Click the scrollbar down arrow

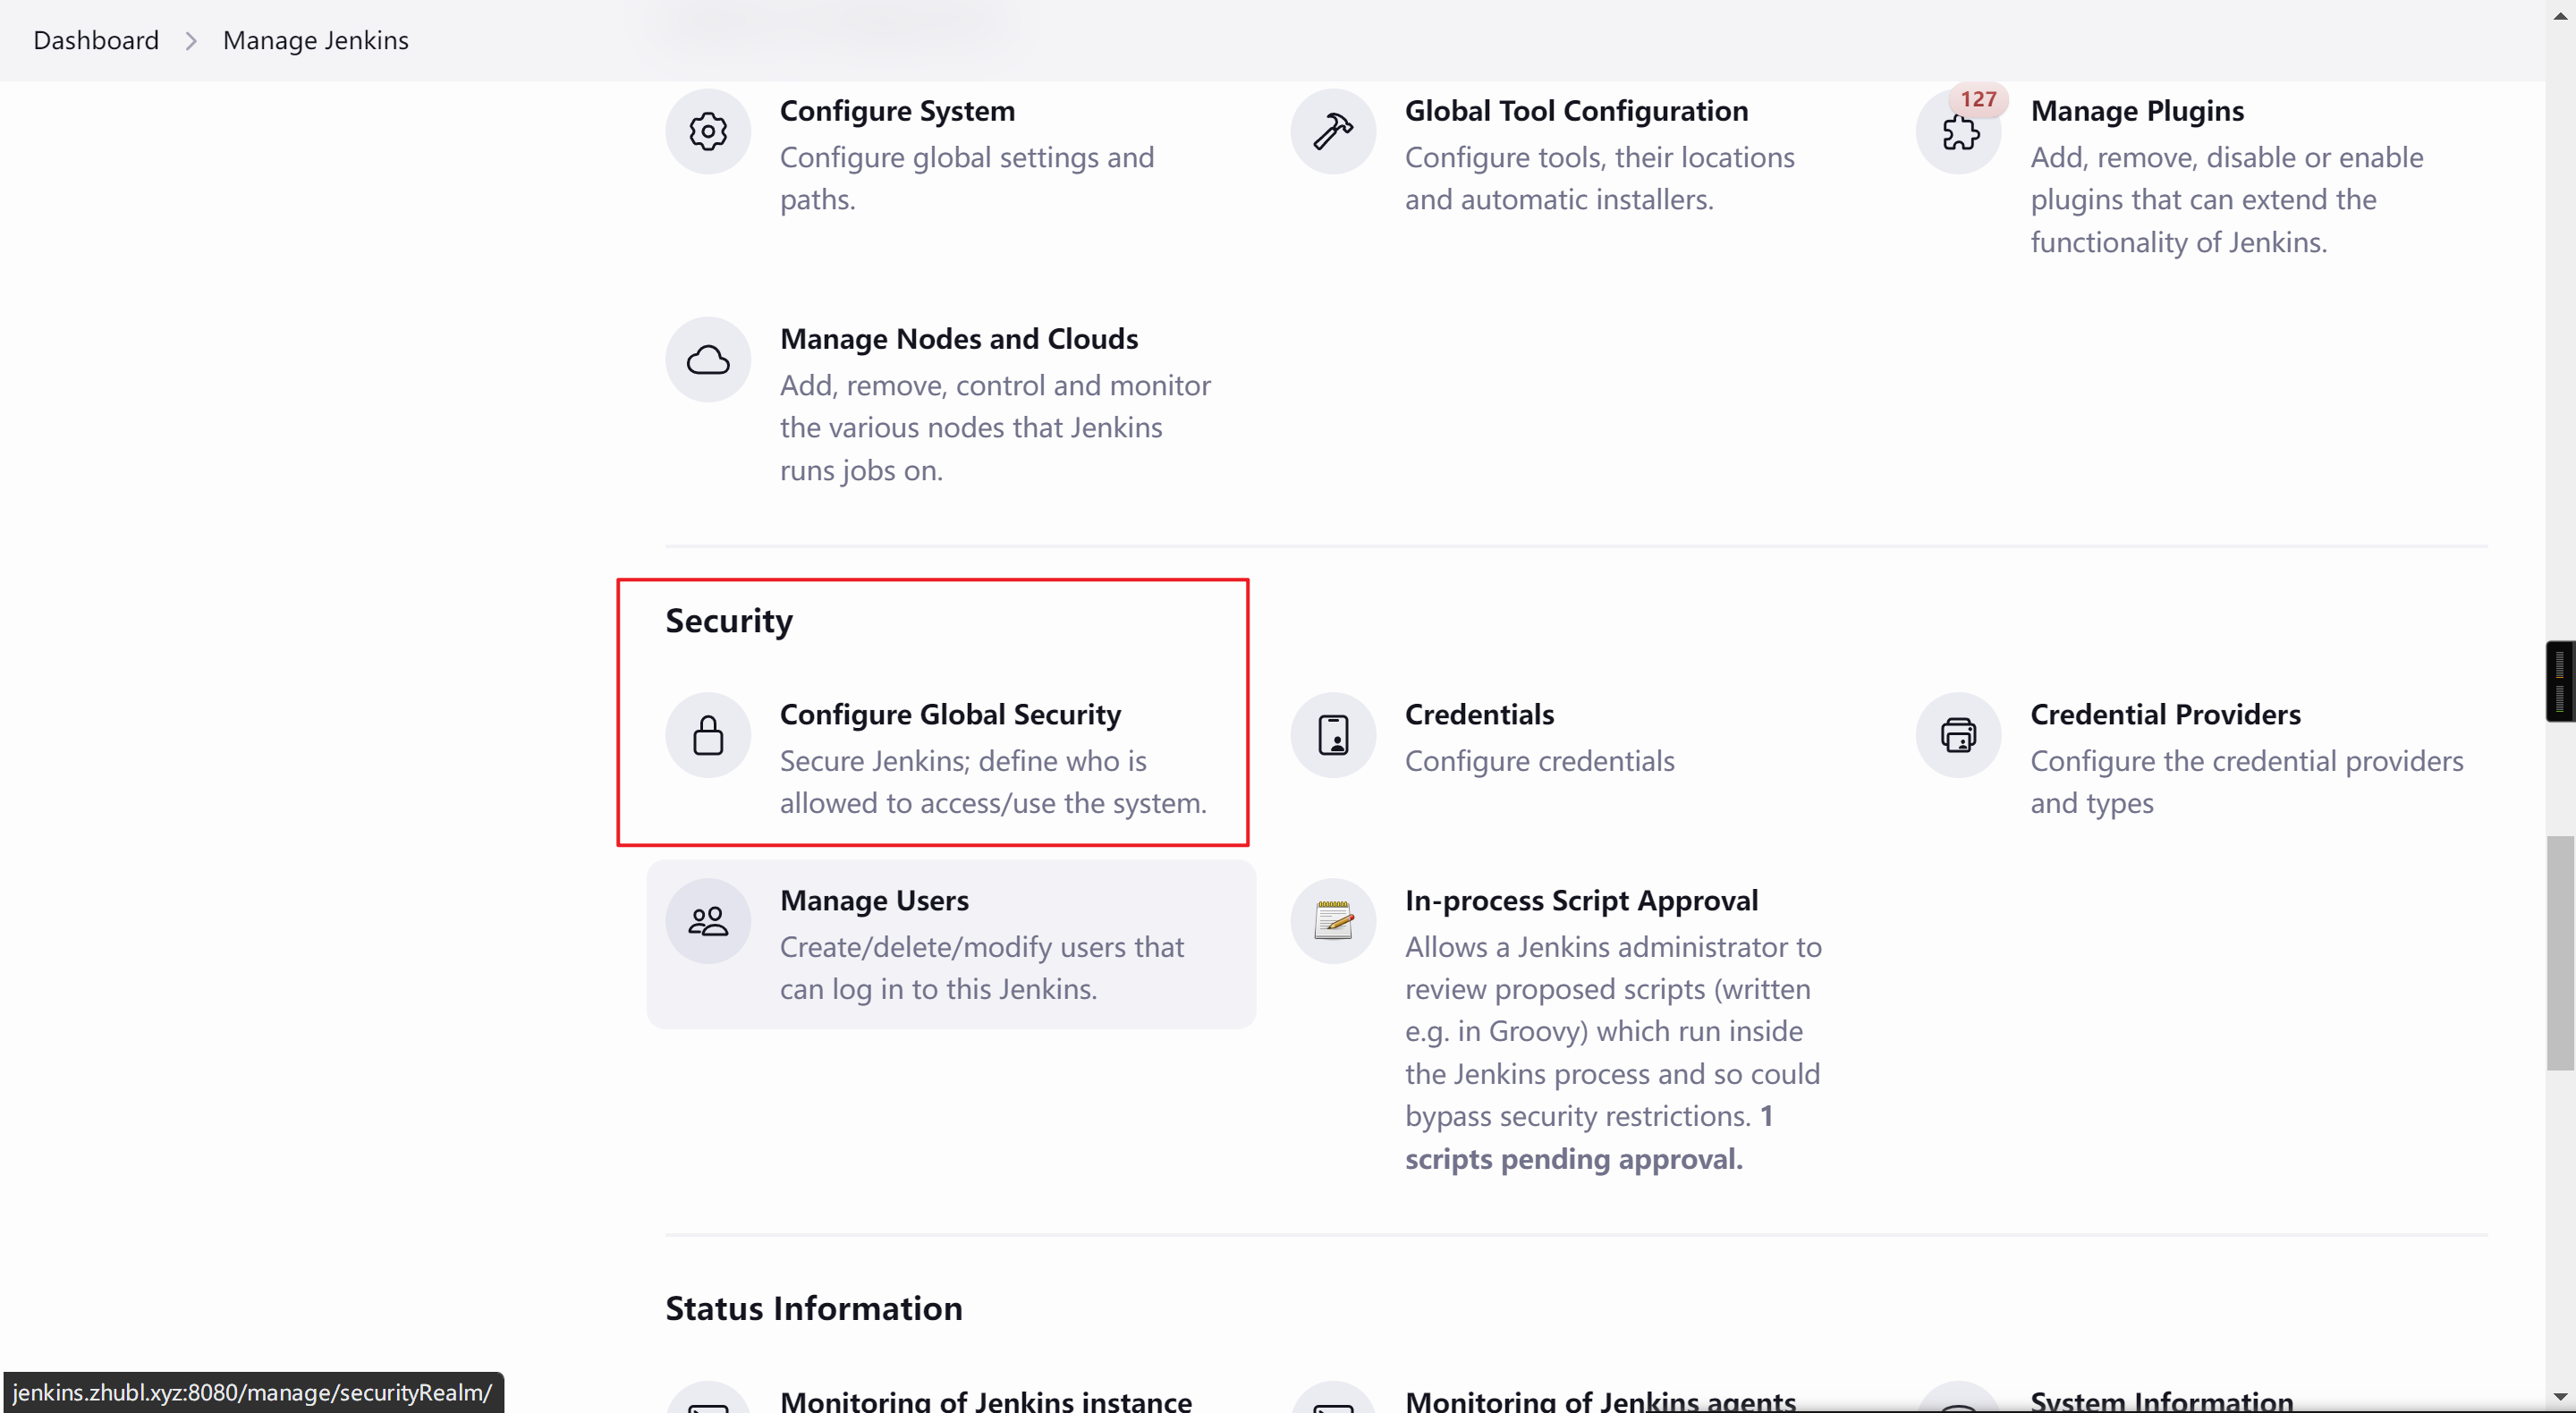point(2560,1398)
